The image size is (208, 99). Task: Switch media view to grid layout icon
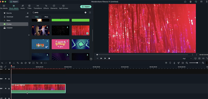[x=90, y=12]
